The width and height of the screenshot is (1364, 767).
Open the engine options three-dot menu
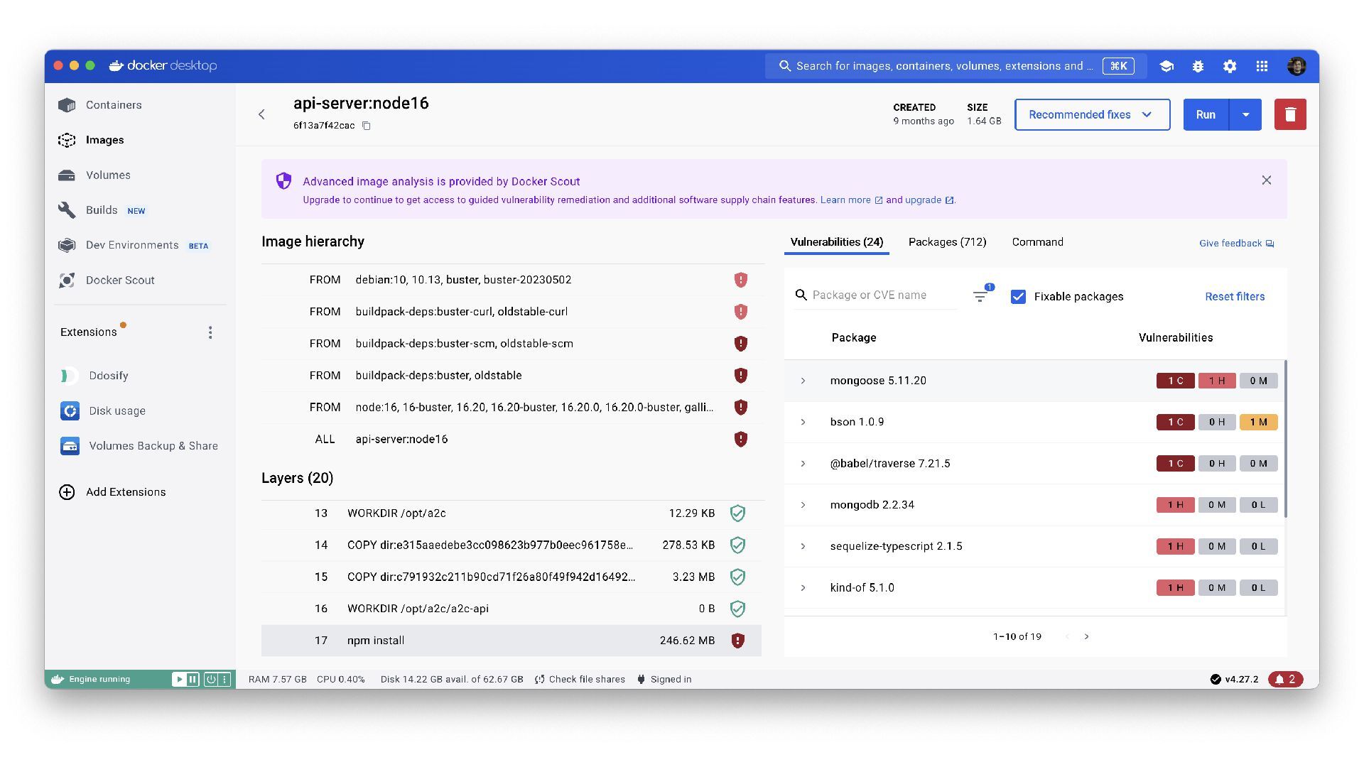point(224,680)
